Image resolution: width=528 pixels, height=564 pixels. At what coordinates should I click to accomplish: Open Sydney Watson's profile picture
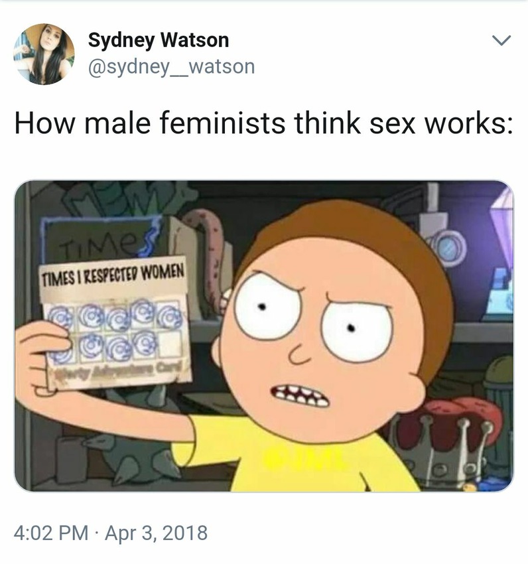(44, 54)
